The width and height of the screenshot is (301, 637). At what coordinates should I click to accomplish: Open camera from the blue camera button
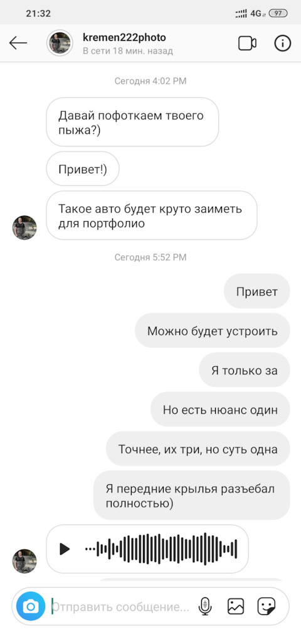tap(31, 607)
